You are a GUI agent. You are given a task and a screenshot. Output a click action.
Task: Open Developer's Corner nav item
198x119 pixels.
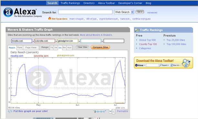point(130,3)
